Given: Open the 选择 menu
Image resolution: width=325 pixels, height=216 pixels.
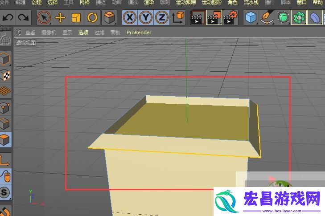Looking at the screenshot, I should tap(53, 3).
